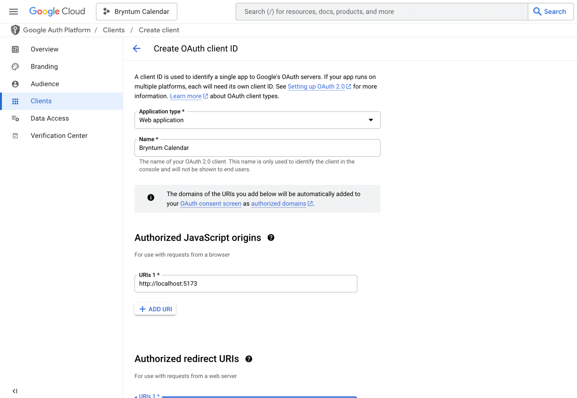Focus the resources search box
The height and width of the screenshot is (398, 577).
tap(382, 12)
